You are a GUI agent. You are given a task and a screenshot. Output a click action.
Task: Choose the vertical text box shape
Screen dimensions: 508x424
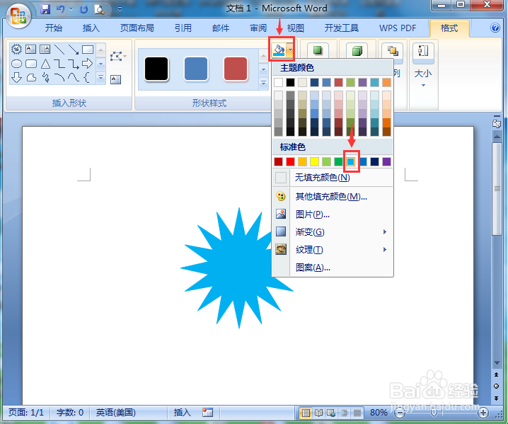[45, 50]
